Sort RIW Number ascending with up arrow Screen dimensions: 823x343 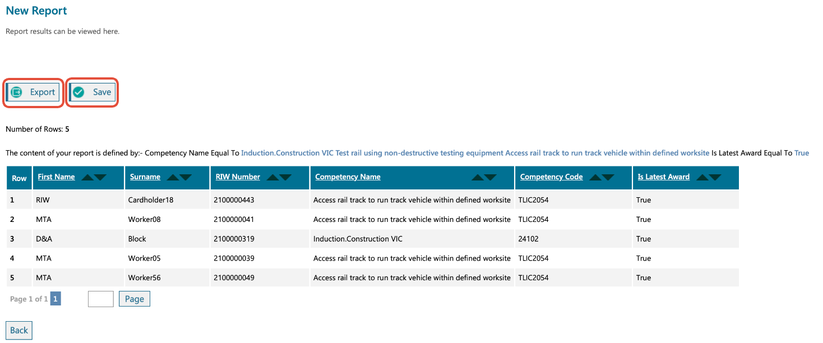pyautogui.click(x=273, y=178)
